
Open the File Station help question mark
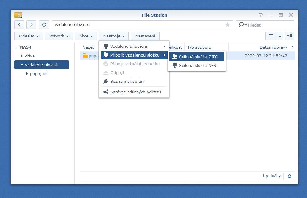pos(261,15)
